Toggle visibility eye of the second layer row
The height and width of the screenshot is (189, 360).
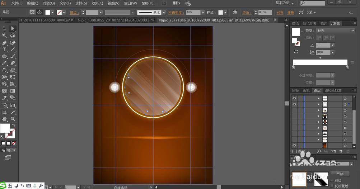point(294,104)
